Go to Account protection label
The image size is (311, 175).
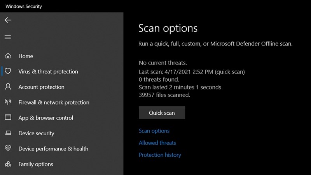point(41,87)
